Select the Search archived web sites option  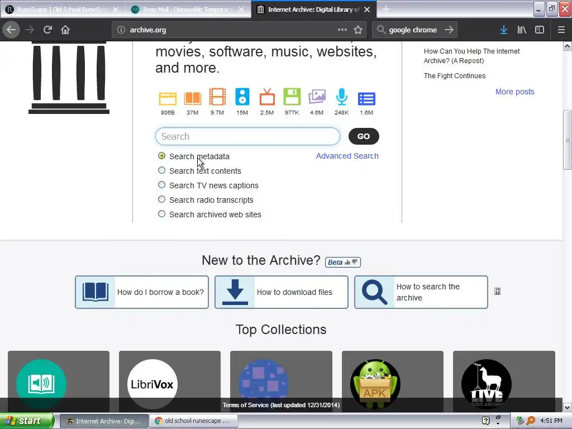pos(161,214)
